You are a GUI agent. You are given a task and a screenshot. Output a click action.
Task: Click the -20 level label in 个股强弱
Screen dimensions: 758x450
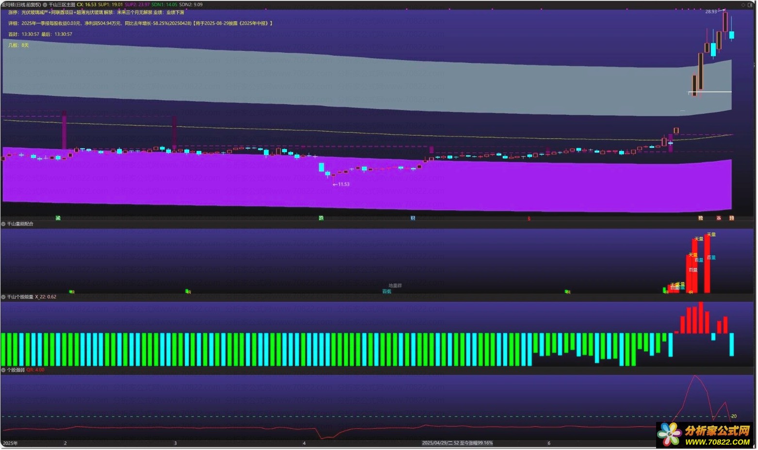coord(733,417)
